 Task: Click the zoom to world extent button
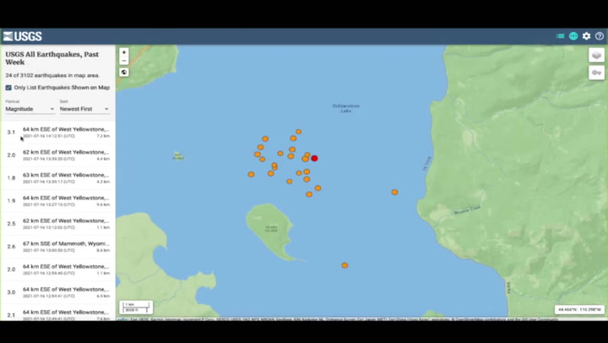[x=124, y=73]
